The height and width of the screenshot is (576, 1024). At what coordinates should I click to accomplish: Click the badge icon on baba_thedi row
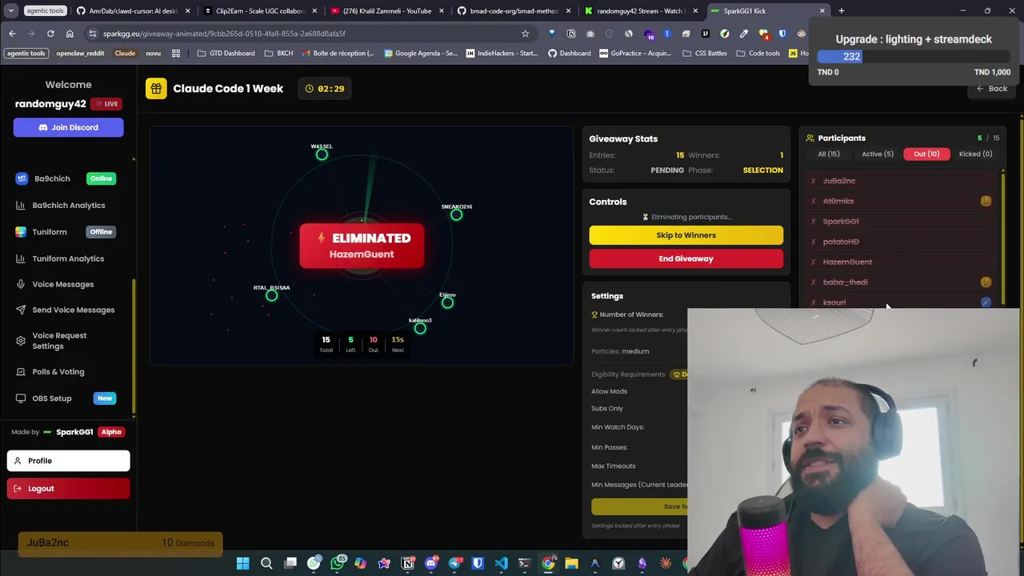pyautogui.click(x=986, y=282)
